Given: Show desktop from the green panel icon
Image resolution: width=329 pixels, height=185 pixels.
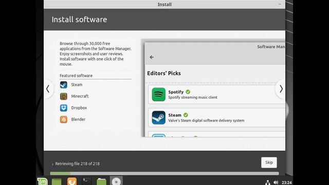Looking at the screenshot, I should pos(57,181).
